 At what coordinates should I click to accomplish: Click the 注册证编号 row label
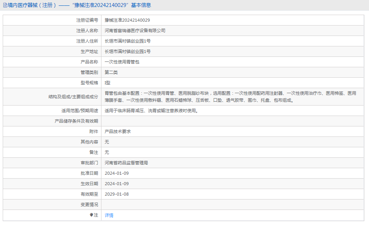[87, 20]
